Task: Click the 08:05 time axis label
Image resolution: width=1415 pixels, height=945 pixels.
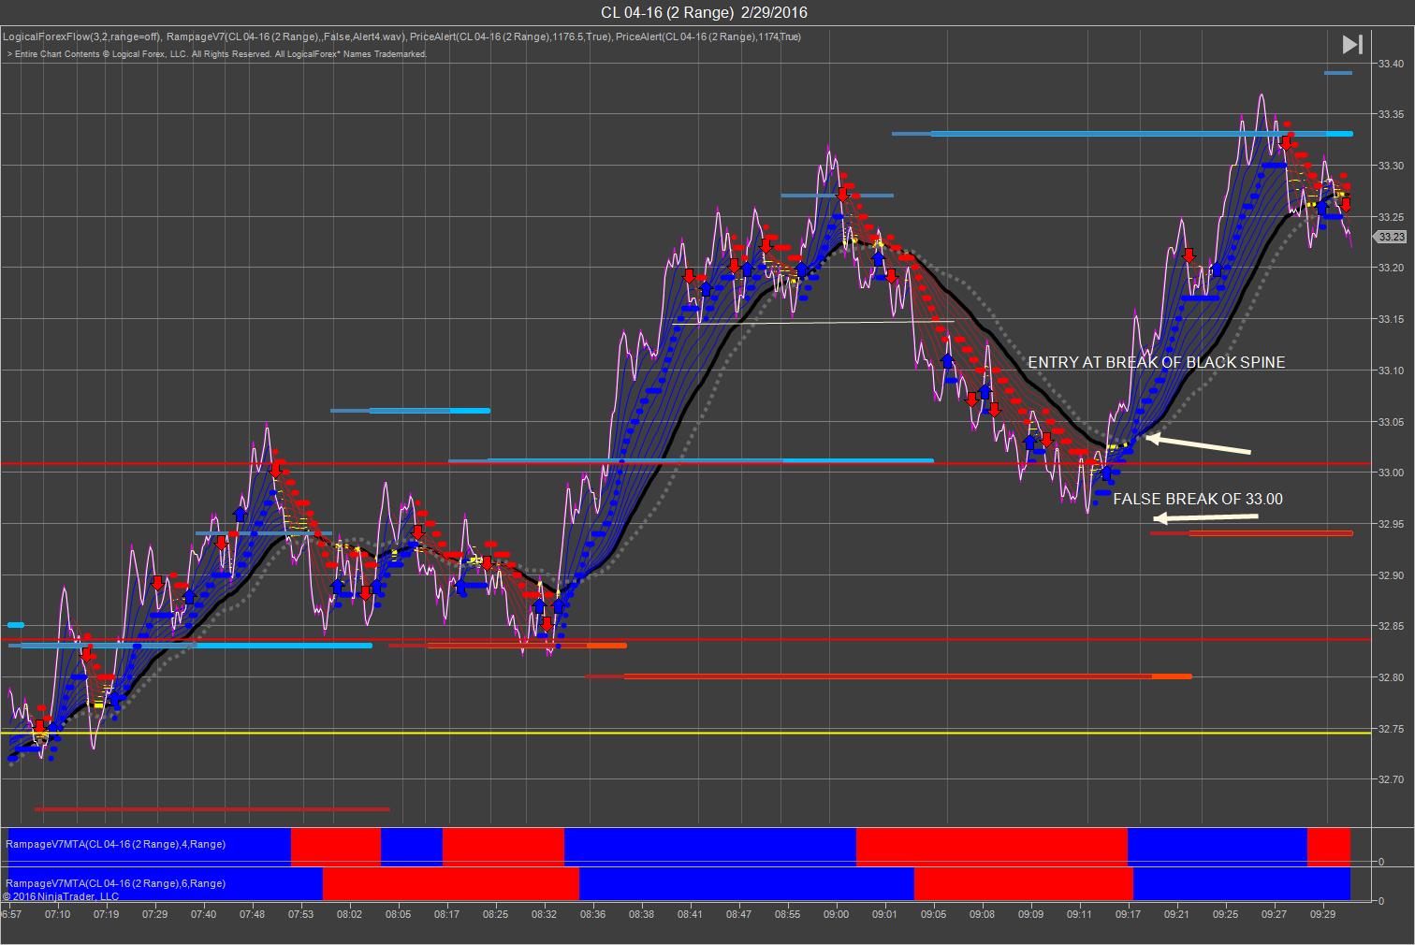Action: [399, 914]
